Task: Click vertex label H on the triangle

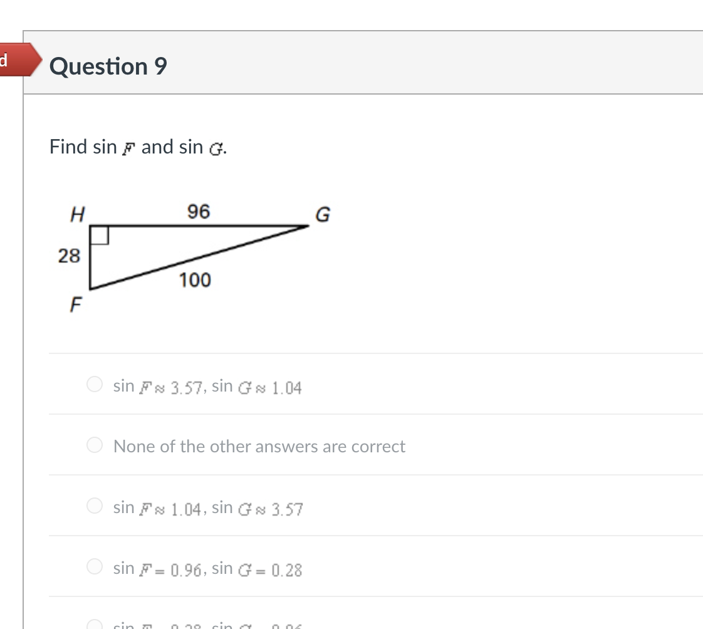Action: point(77,216)
